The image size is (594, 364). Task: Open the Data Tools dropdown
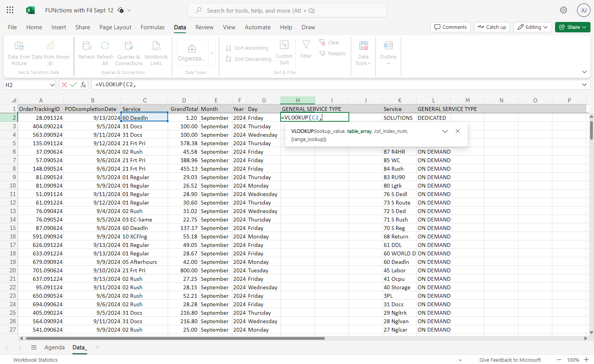tap(363, 54)
